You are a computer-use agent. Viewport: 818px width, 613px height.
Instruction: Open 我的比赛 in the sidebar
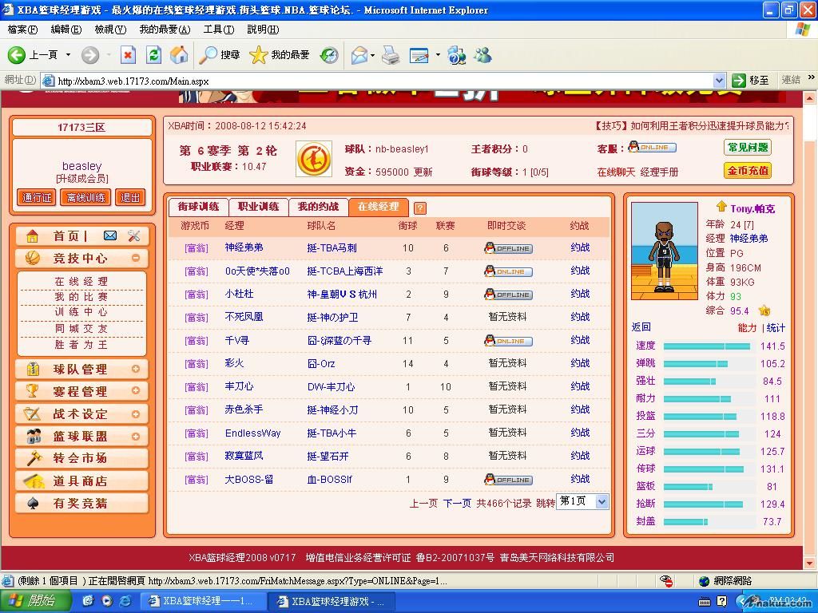(x=81, y=297)
